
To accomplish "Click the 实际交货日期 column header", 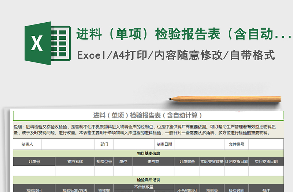I will (x=266, y=161).
